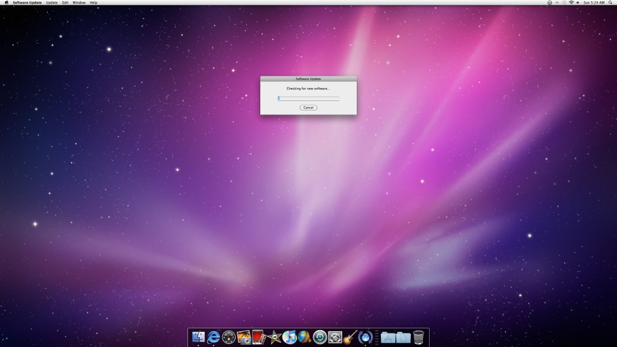
Task: Launch GarageBand guitar icon in the Dock
Action: 350,337
